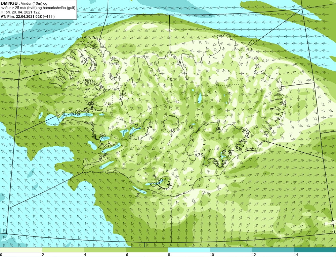Viewport: 336px width, 257px height.
Task: Click the legend scale value '6'
Action: coord(127,255)
